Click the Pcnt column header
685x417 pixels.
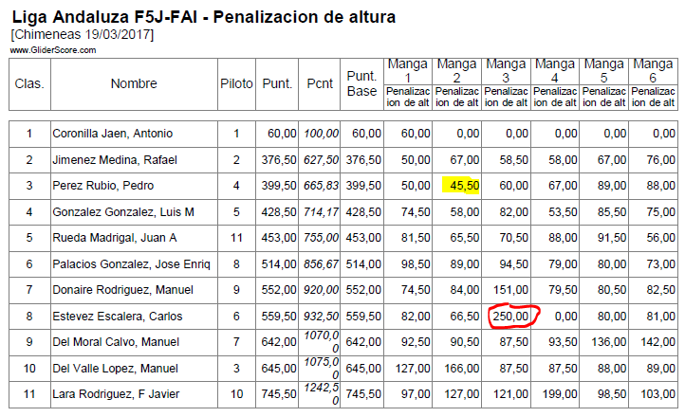(x=319, y=83)
